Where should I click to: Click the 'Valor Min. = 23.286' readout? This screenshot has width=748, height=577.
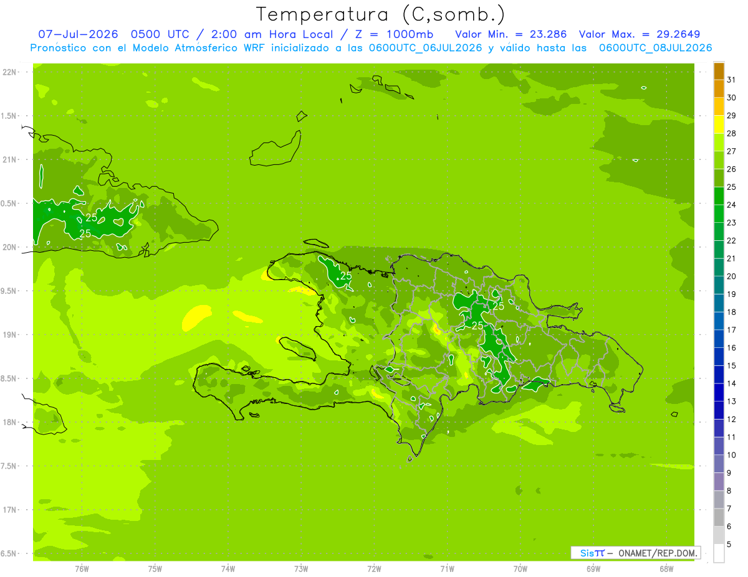point(511,34)
